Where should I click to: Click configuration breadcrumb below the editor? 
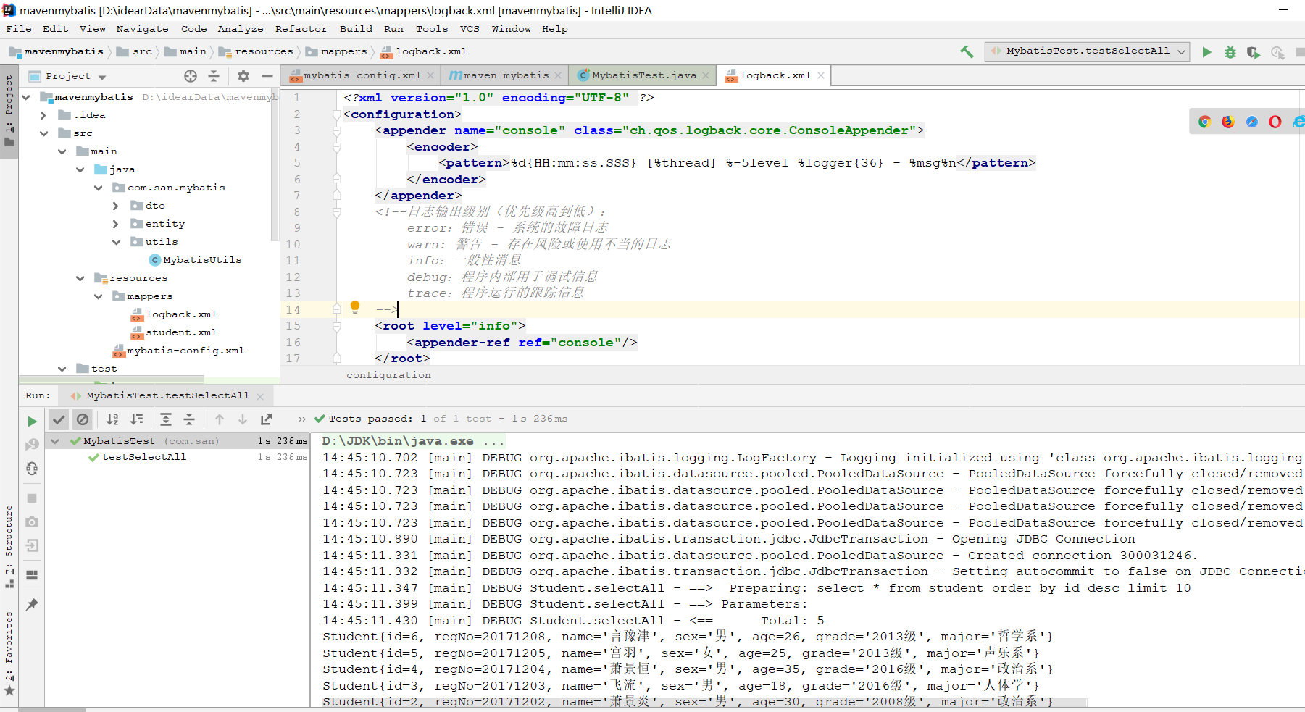click(x=388, y=375)
